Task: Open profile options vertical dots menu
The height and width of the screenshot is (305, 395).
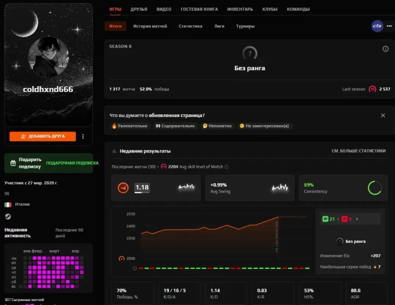Action: coord(83,137)
